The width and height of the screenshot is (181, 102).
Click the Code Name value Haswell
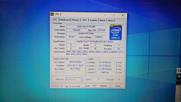(76, 30)
